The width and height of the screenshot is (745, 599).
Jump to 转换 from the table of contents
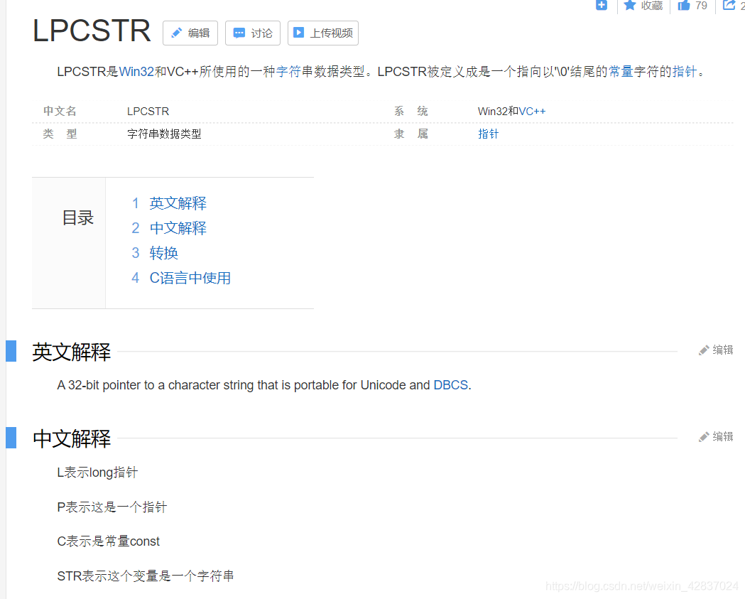click(163, 252)
